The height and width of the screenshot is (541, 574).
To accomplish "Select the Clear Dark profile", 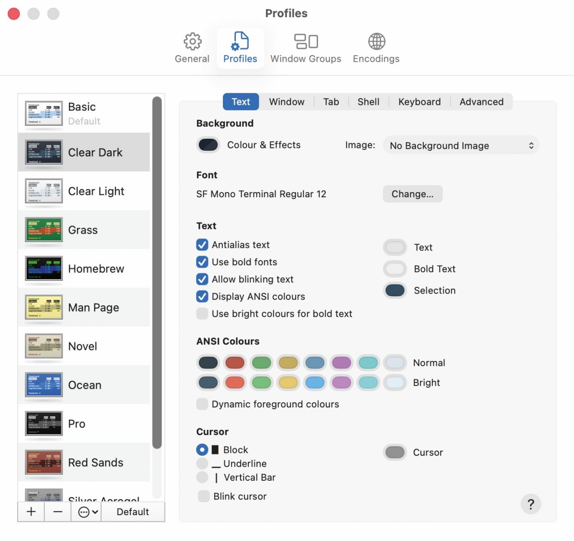I will (84, 152).
